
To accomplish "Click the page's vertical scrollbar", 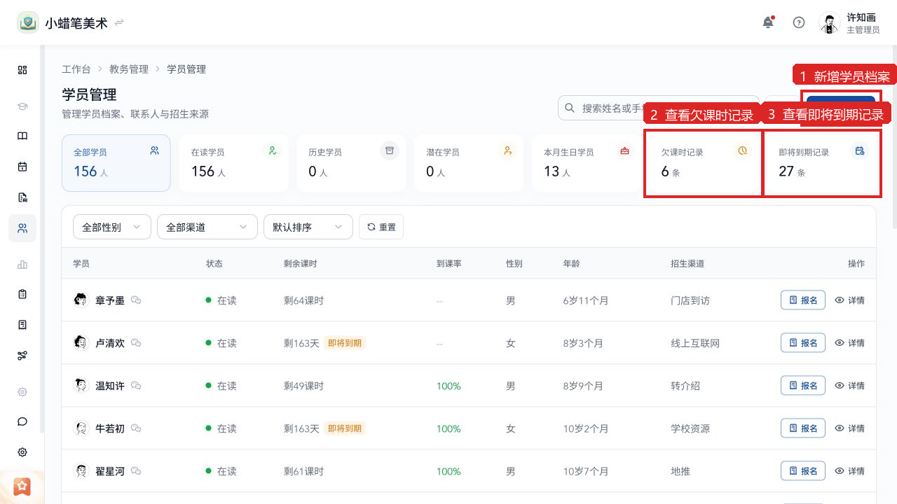I will point(894,137).
